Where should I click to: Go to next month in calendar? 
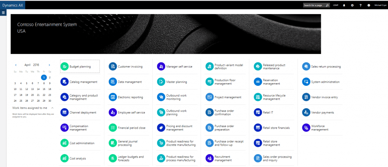click(x=49, y=65)
